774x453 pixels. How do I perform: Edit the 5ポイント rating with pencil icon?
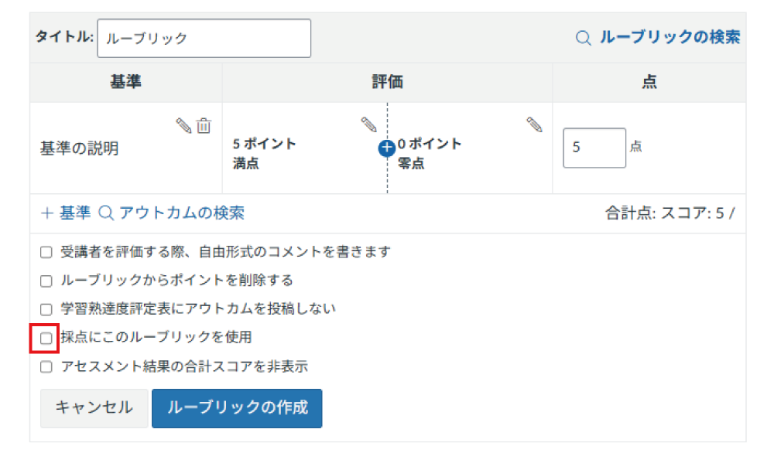pyautogui.click(x=368, y=124)
